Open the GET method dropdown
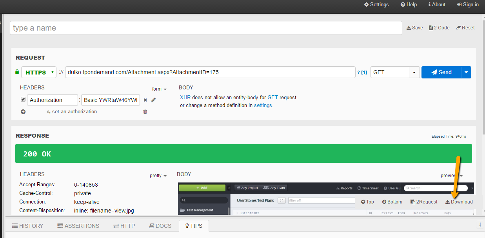This screenshot has height=238, width=485. 414,72
